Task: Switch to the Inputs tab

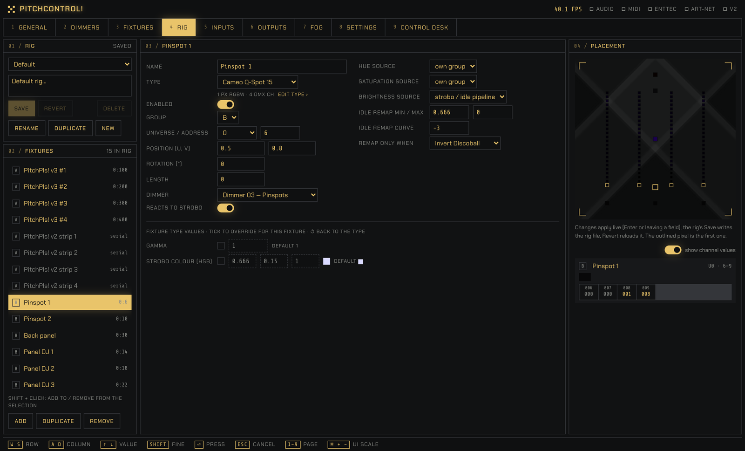Action: (219, 27)
